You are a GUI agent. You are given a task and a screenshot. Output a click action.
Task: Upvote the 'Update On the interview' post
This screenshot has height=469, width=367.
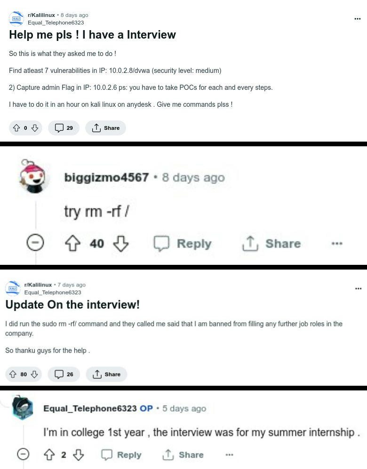(x=13, y=374)
